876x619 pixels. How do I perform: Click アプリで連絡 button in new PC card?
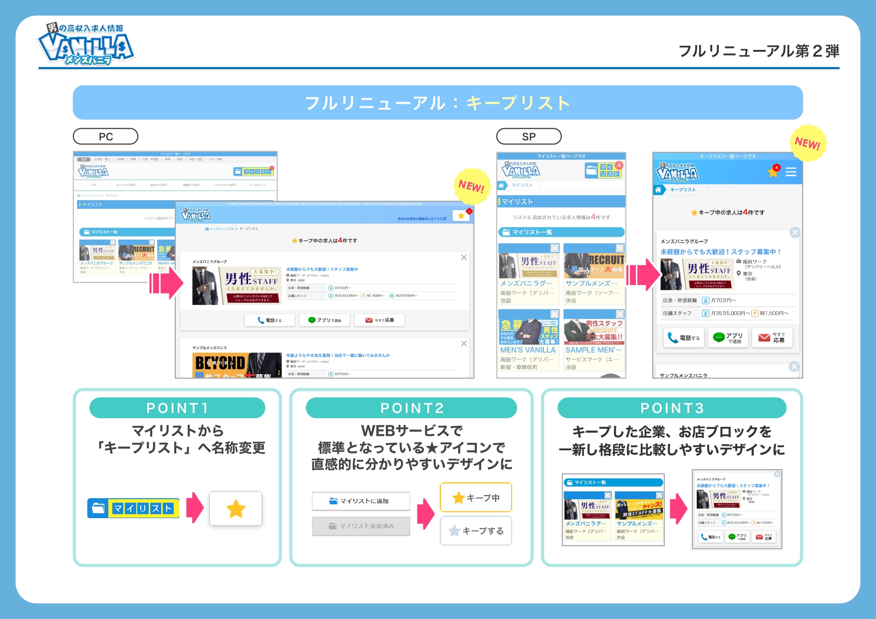pos(324,320)
